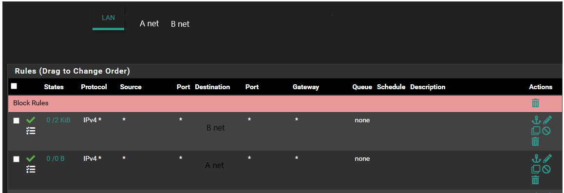The width and height of the screenshot is (564, 193).
Task: Open states link 0 /0 B
Action: (56, 159)
